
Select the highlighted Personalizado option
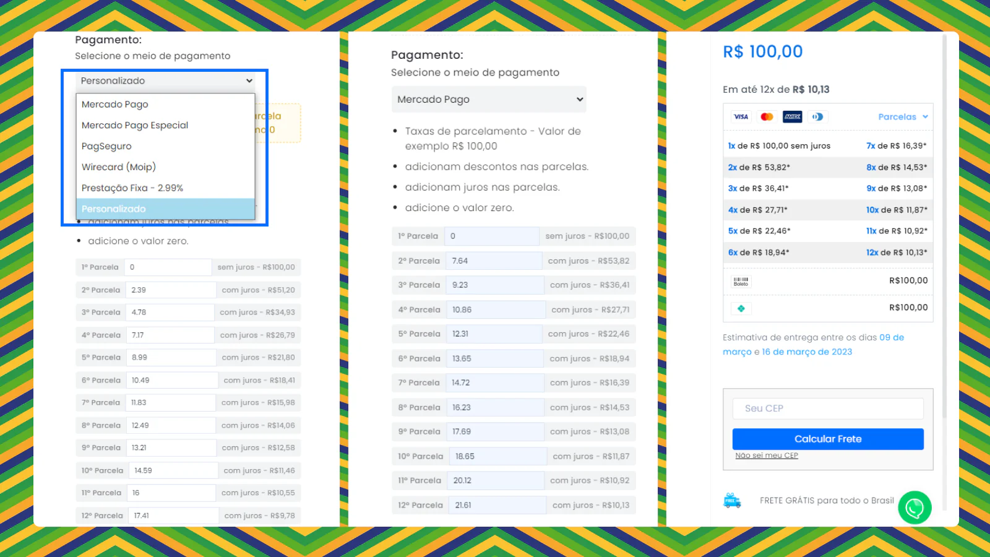165,209
